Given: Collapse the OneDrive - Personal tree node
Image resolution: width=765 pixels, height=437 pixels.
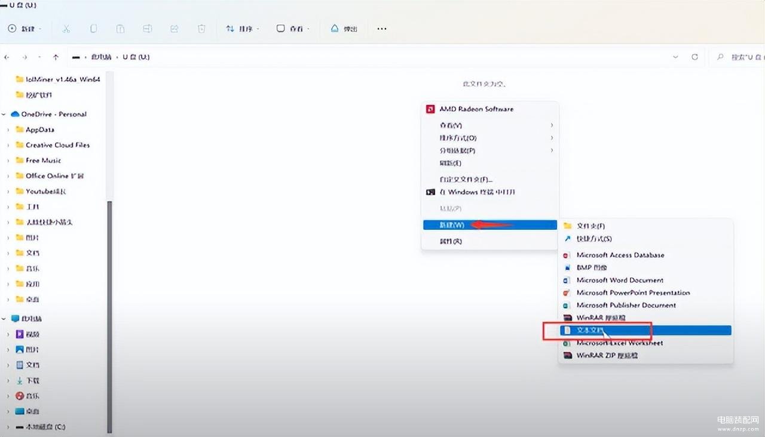Looking at the screenshot, I should (x=5, y=114).
